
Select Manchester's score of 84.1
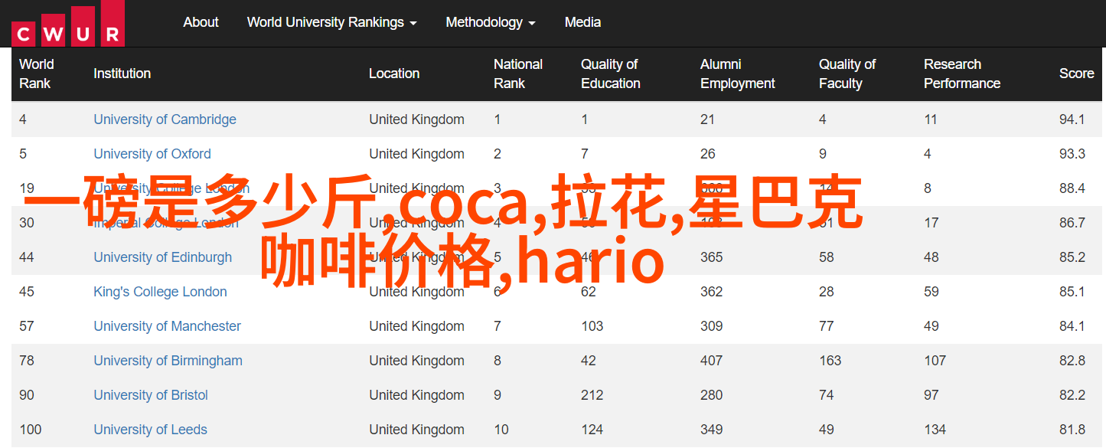coord(1072,326)
